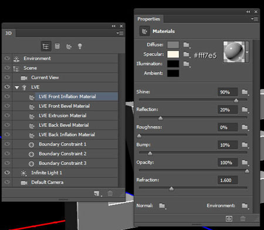264x230 pixels.
Task: Toggle visibility of Environment
Action: tap(7, 58)
